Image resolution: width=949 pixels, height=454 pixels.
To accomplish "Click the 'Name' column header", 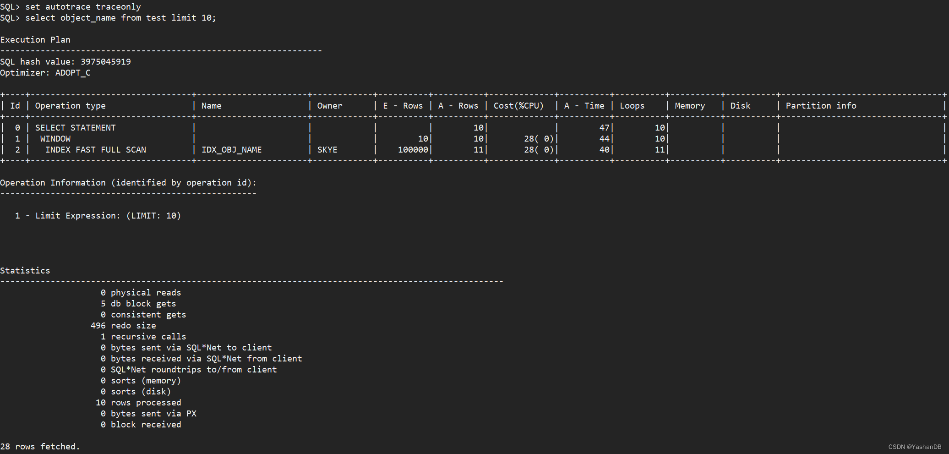I will coord(212,106).
